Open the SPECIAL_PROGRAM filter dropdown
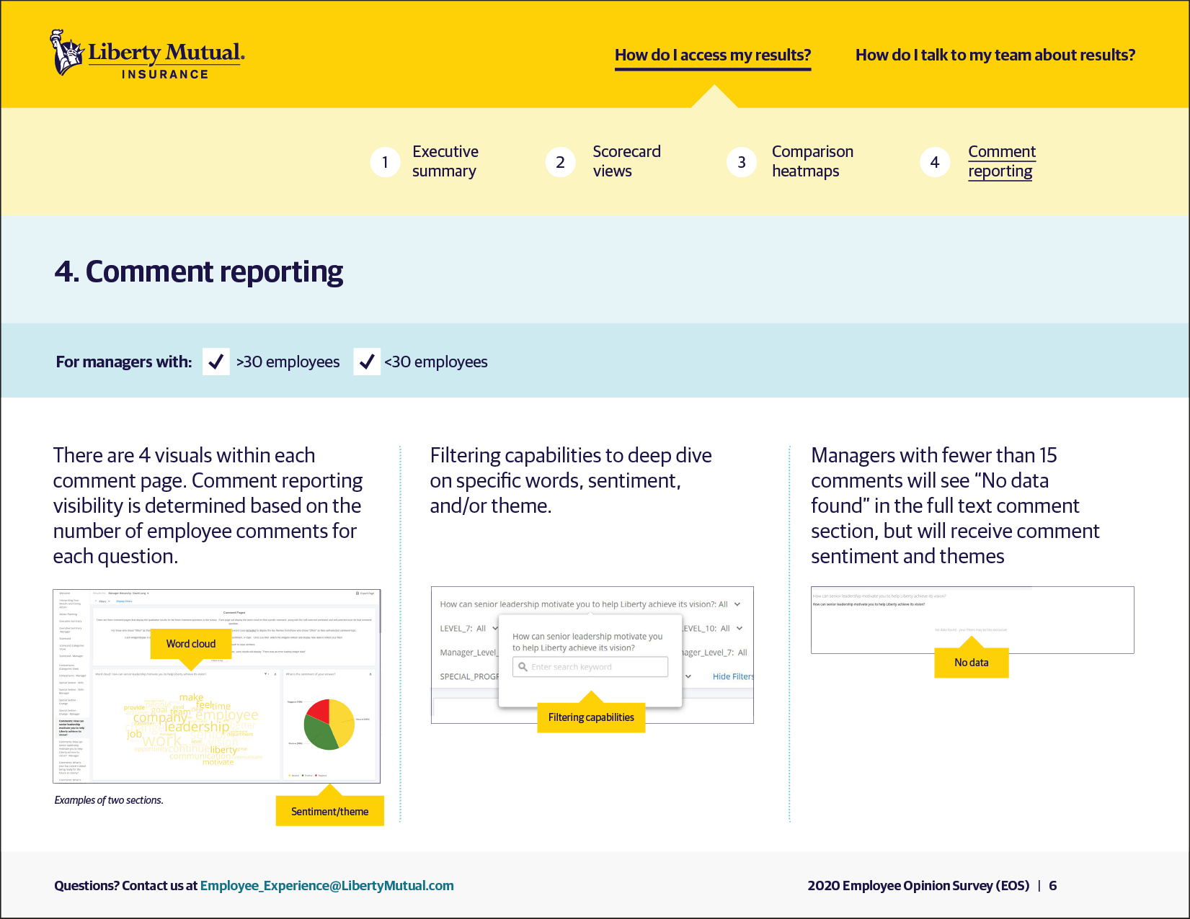The height and width of the screenshot is (919, 1190). click(688, 676)
